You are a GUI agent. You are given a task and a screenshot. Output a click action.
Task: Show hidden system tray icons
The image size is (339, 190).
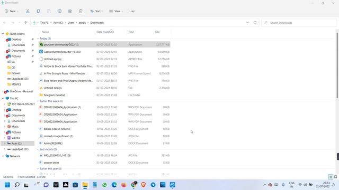tap(265, 185)
